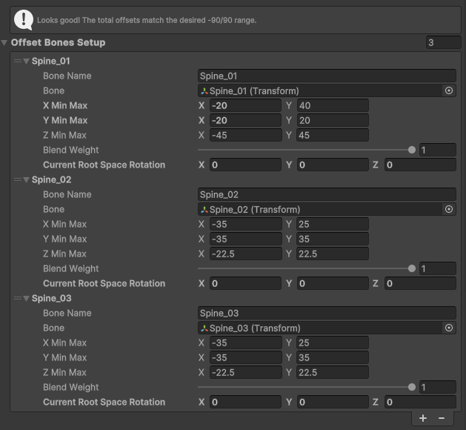Edit the Offset Bones Setup array size field
The height and width of the screenshot is (430, 466).
coord(443,42)
